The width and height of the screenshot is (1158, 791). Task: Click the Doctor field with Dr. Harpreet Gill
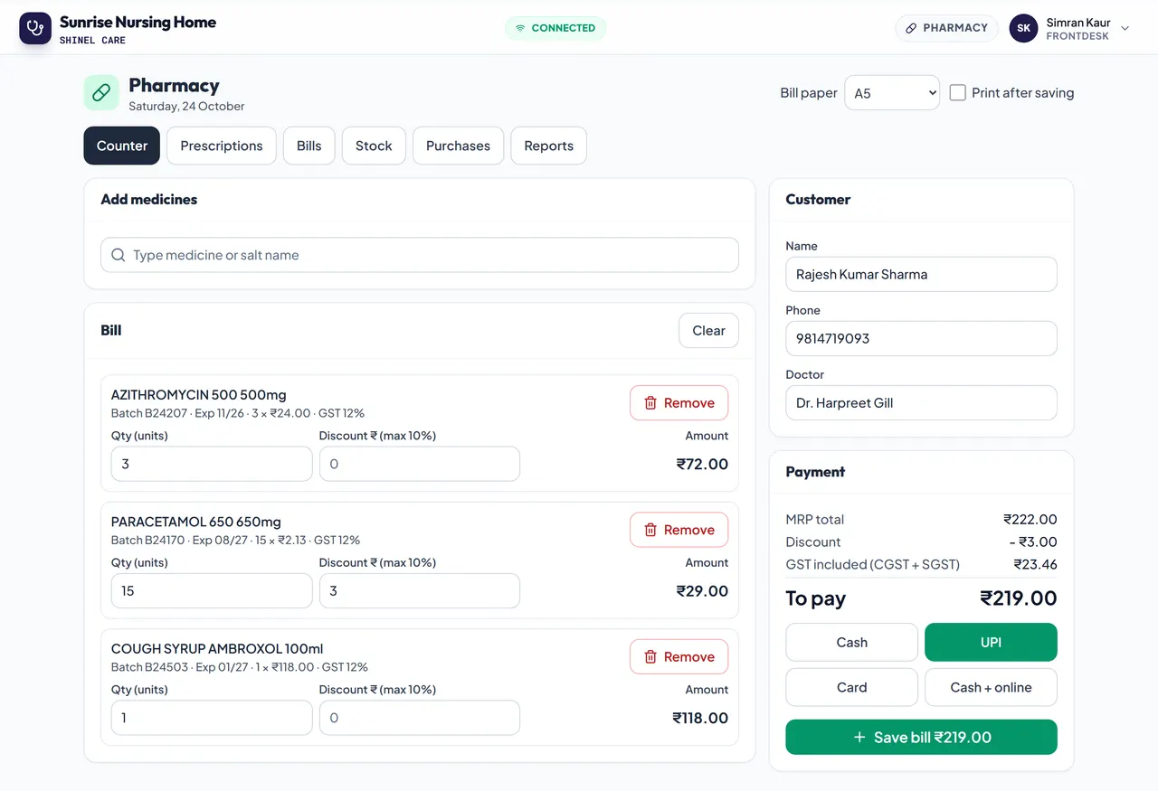pyautogui.click(x=921, y=402)
